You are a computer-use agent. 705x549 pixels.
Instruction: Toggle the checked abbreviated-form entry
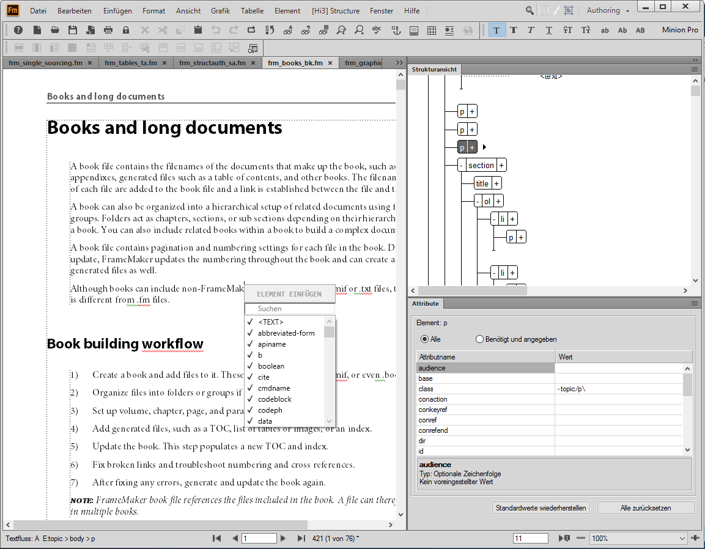[x=285, y=333]
